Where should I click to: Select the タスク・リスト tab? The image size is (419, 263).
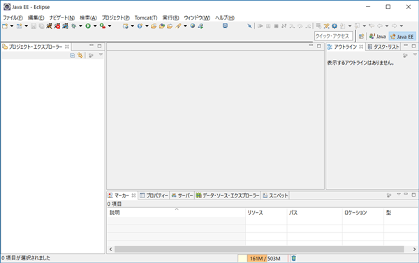(383, 47)
